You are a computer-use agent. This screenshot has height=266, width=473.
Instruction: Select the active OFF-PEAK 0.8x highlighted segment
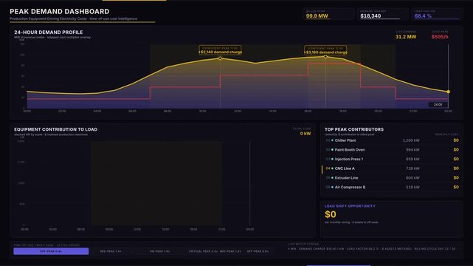[x=51, y=251]
